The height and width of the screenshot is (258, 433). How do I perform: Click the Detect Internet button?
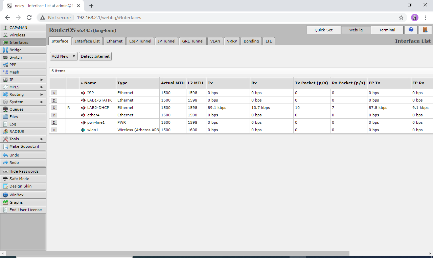point(95,56)
